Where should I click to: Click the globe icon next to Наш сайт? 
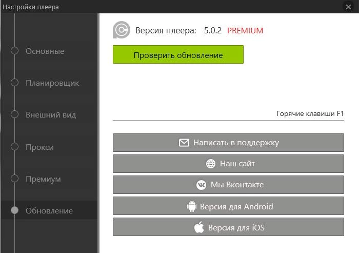211,164
